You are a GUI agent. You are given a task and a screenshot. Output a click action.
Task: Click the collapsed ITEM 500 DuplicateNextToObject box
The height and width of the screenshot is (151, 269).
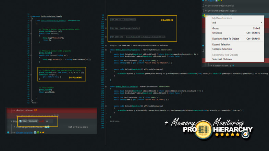click(125, 28)
